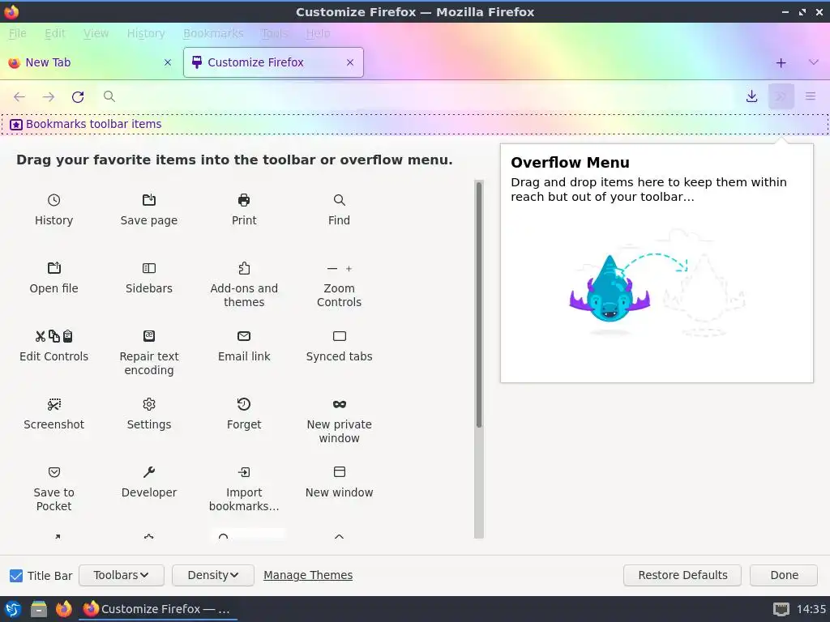Open the Toolbars dropdown

point(122,575)
